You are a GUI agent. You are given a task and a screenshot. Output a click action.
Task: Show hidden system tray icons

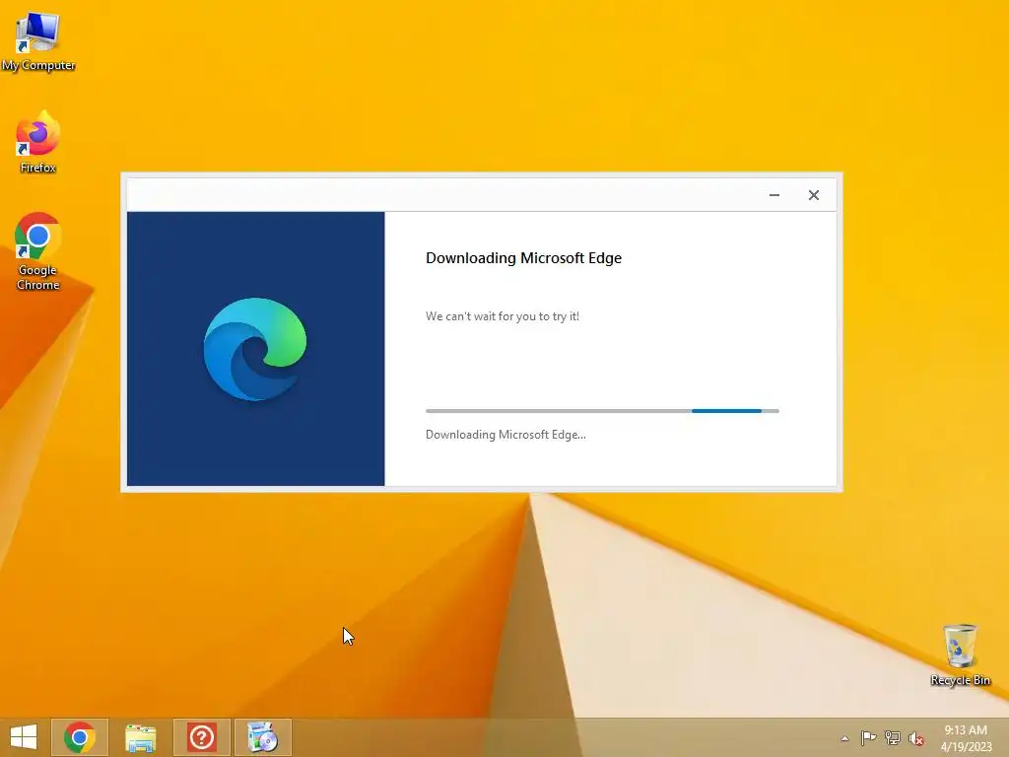click(x=844, y=738)
